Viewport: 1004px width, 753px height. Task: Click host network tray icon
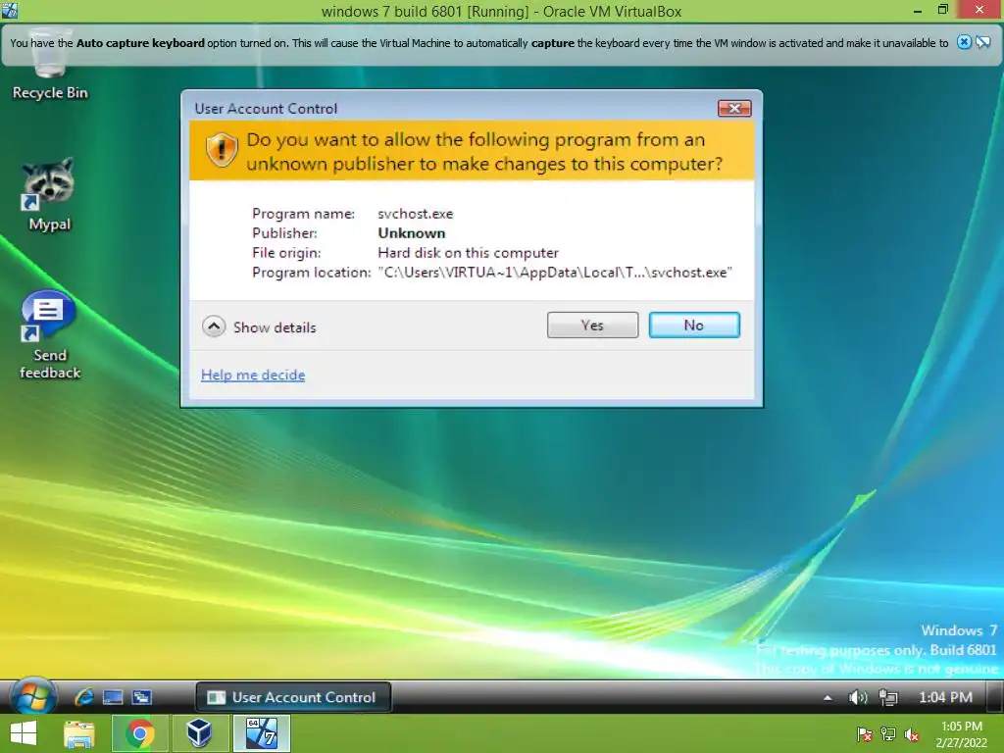[888, 734]
